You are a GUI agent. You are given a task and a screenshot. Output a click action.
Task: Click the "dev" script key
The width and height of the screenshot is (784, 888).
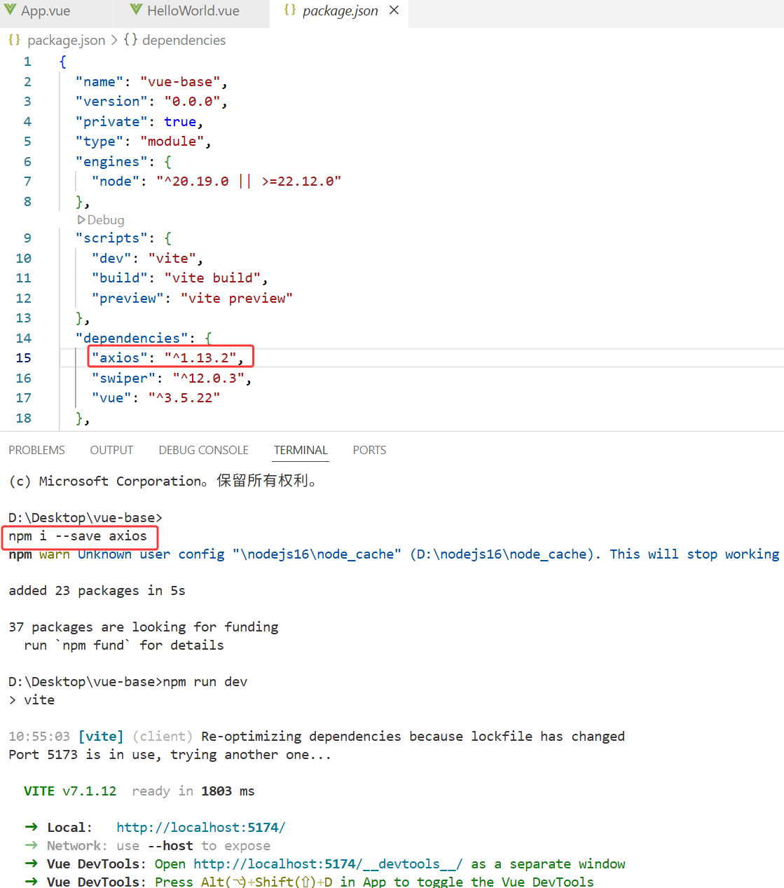[x=111, y=259]
